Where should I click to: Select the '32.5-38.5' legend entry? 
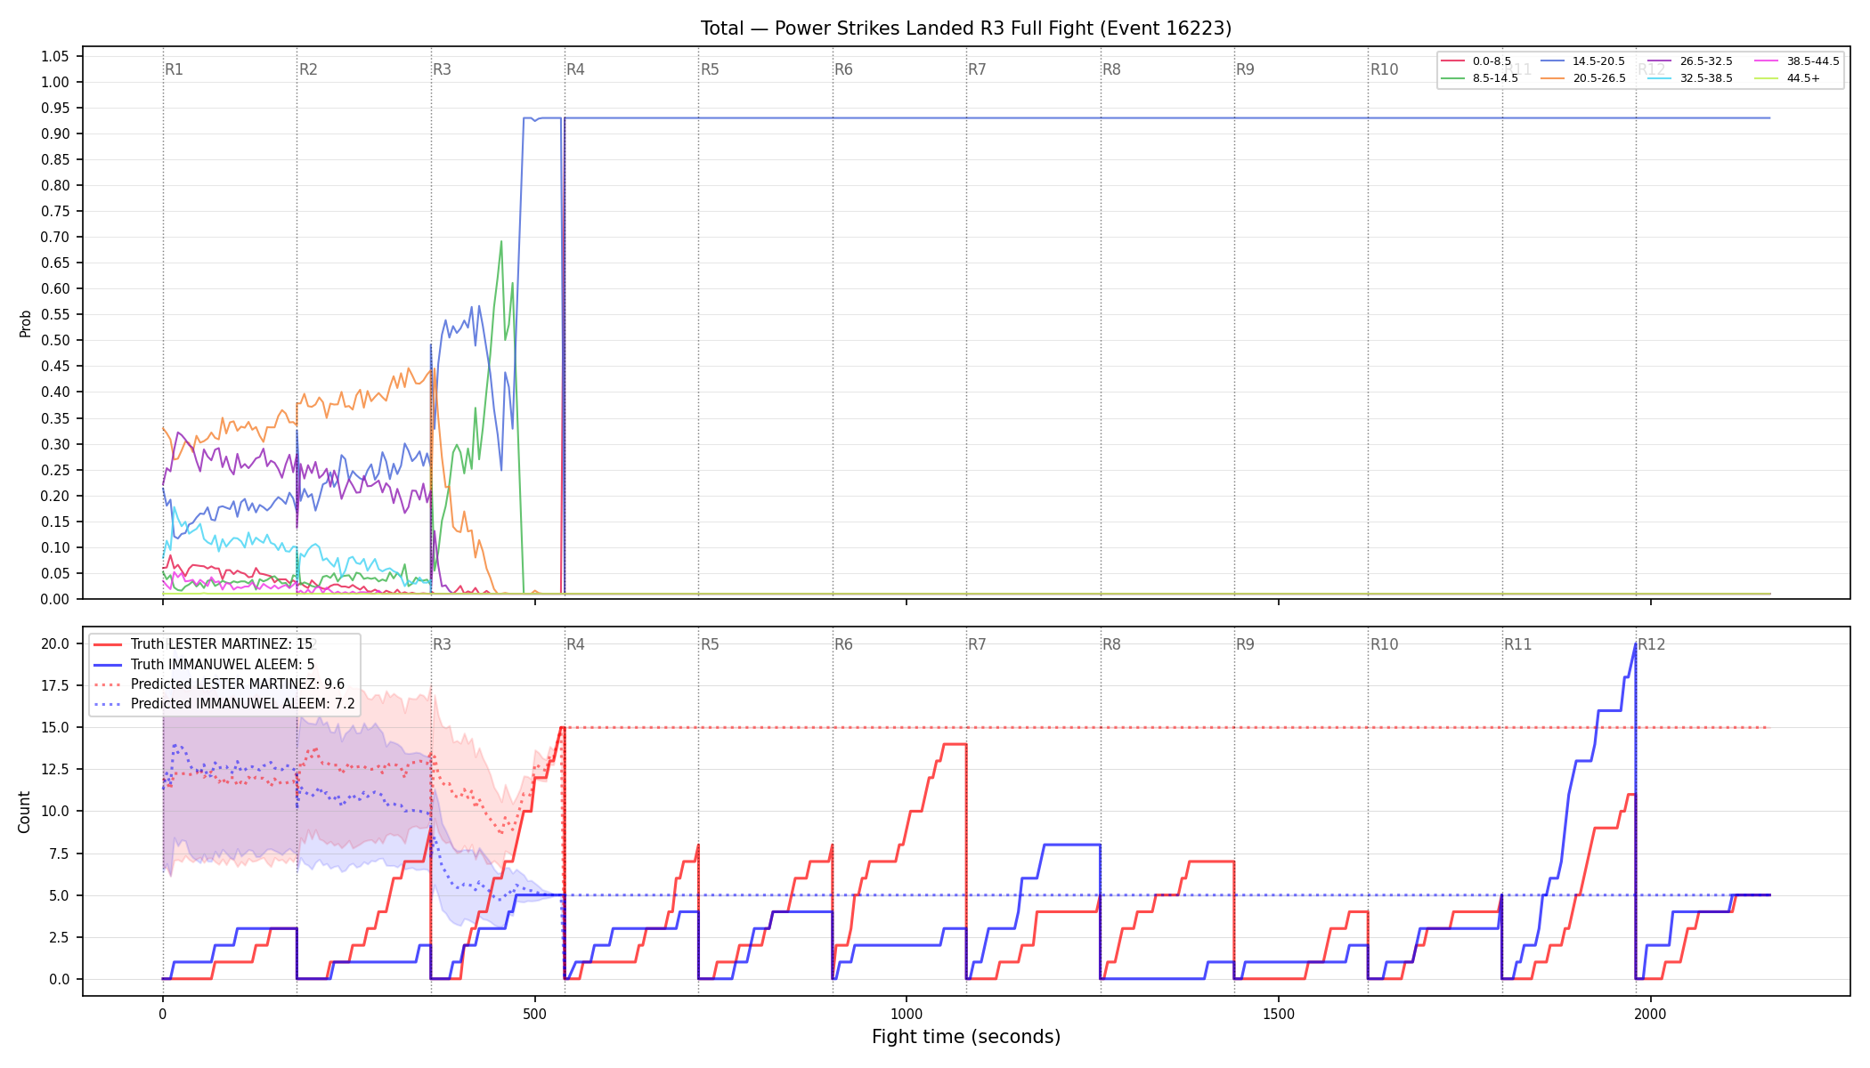(1690, 78)
